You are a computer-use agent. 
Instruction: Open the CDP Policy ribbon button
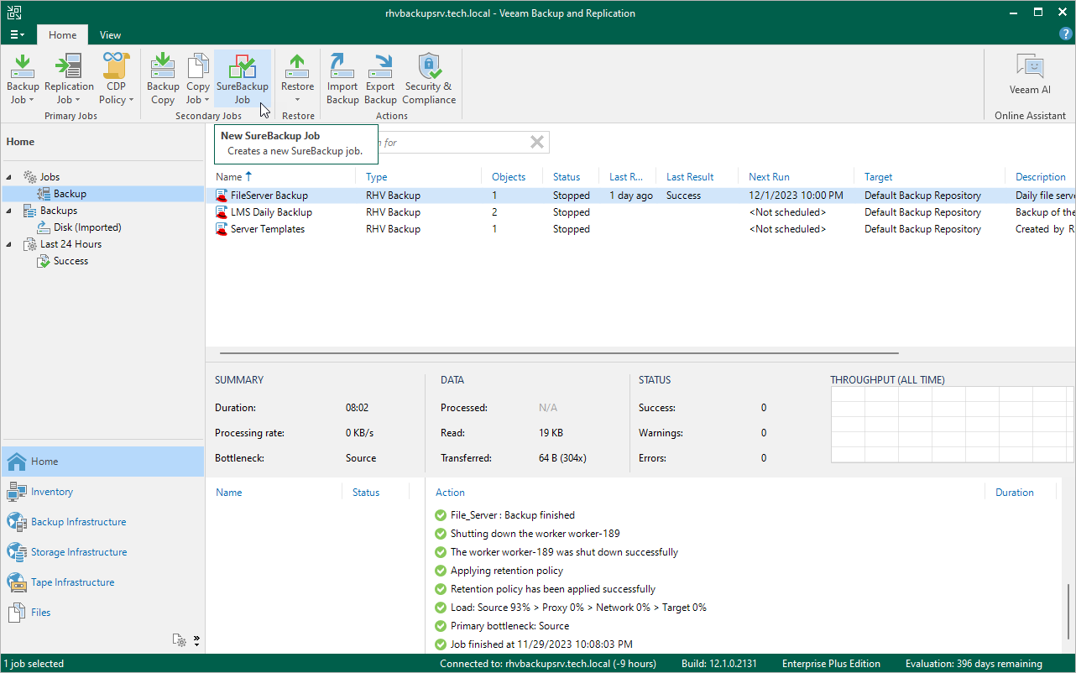click(x=117, y=78)
